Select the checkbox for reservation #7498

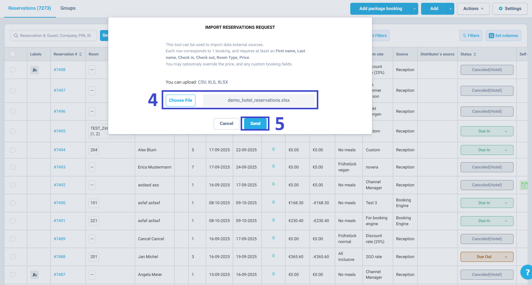pyautogui.click(x=13, y=70)
